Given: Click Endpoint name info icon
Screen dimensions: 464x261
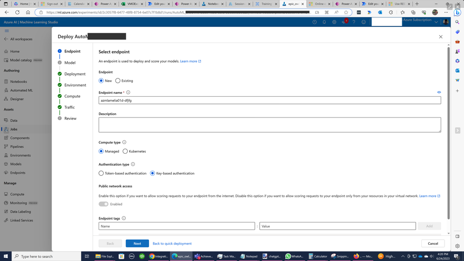Looking at the screenshot, I should [128, 92].
